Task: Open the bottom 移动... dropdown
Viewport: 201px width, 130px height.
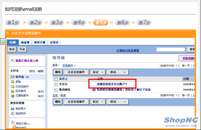Action: pyautogui.click(x=118, y=102)
